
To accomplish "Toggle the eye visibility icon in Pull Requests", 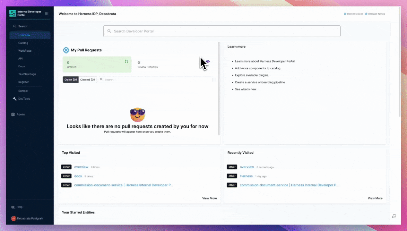I will [208, 61].
